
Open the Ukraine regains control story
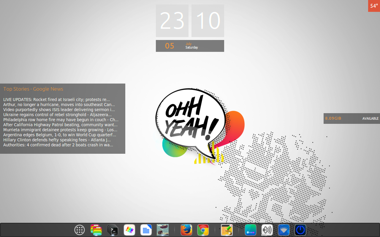click(x=58, y=115)
